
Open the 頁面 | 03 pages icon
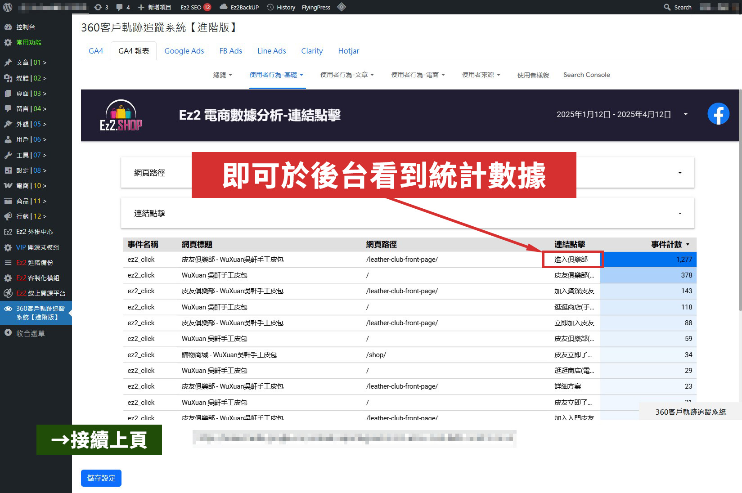click(8, 94)
